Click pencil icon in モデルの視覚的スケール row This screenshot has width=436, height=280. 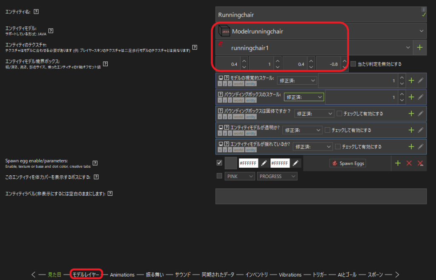[420, 80]
